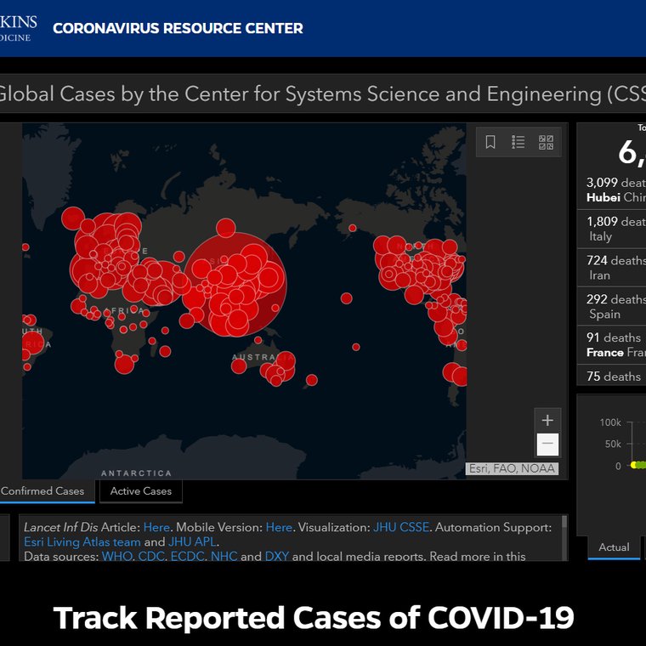Click the Global Cases dashboard title
Screen dimensions: 646x646
323,94
